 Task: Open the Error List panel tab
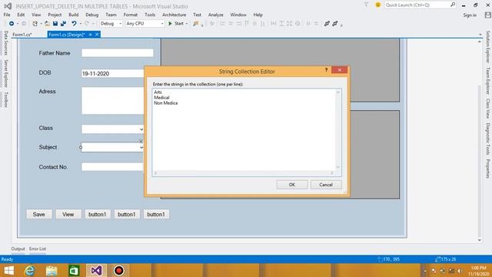point(38,249)
